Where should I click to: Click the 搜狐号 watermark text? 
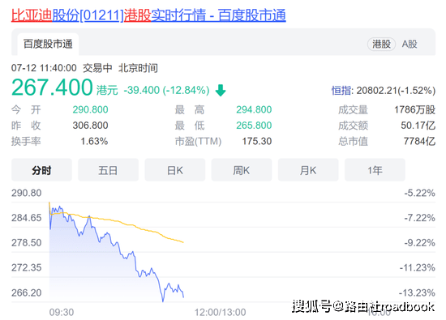311,306
